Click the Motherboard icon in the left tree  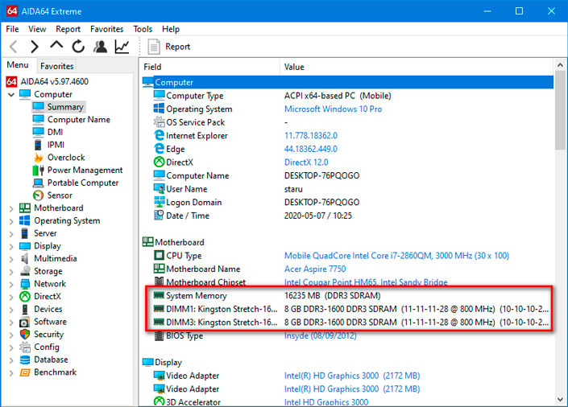pyautogui.click(x=25, y=208)
